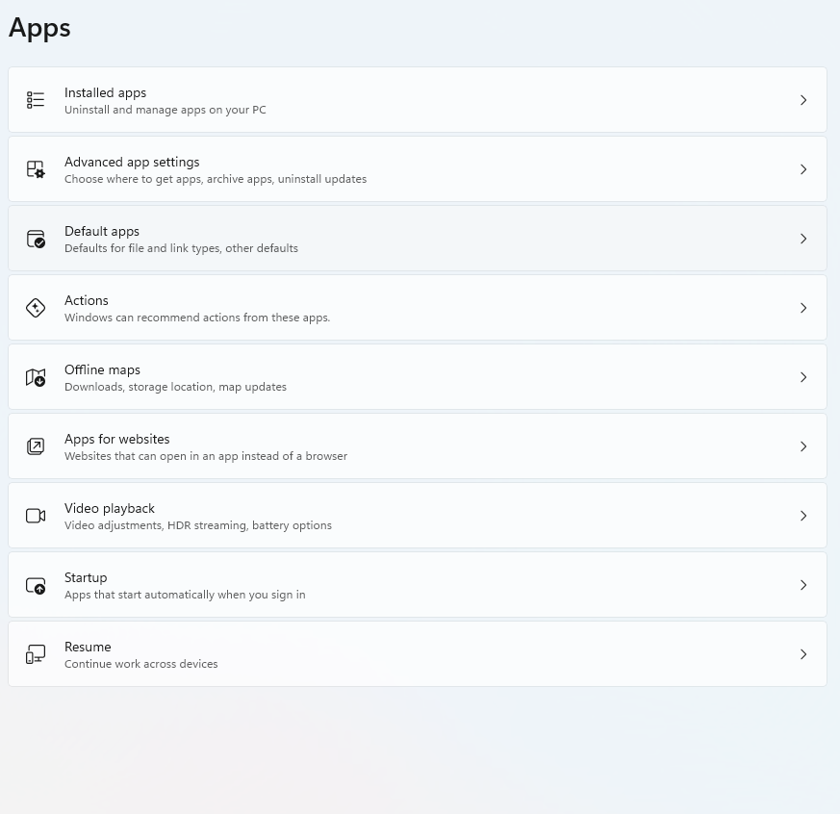
Task: Click the Startup icon
Action: [36, 585]
